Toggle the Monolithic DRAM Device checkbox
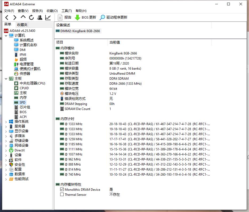Image resolution: width=249 pixels, height=212 pixels. tap(62, 189)
